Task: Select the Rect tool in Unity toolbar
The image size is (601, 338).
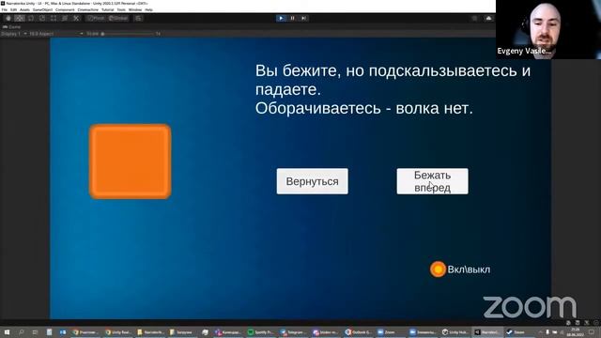Action: [x=54, y=18]
